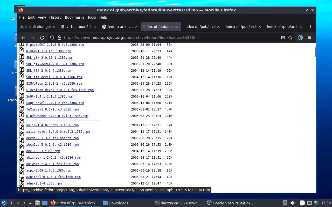
Task: Open a new tab with plus button
Action: pyautogui.click(x=310, y=27)
